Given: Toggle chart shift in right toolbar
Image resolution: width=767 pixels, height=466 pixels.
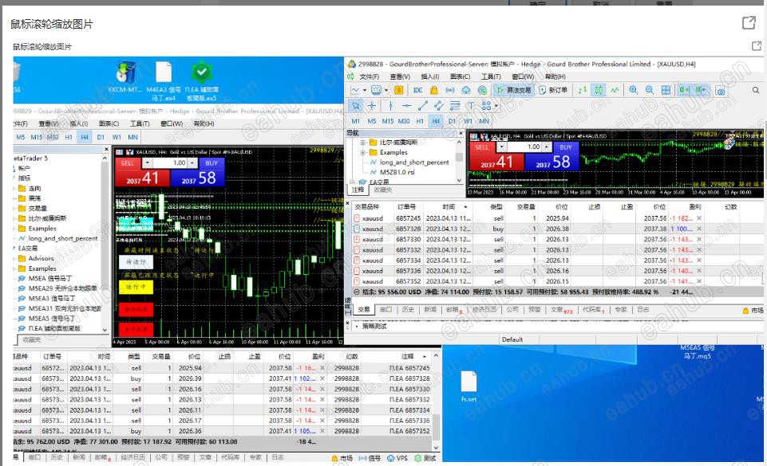Looking at the screenshot, I should [701, 90].
